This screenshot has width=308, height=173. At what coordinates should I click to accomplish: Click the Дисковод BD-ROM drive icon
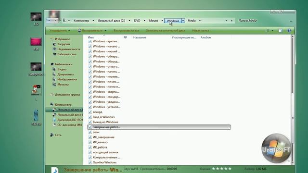(54, 120)
